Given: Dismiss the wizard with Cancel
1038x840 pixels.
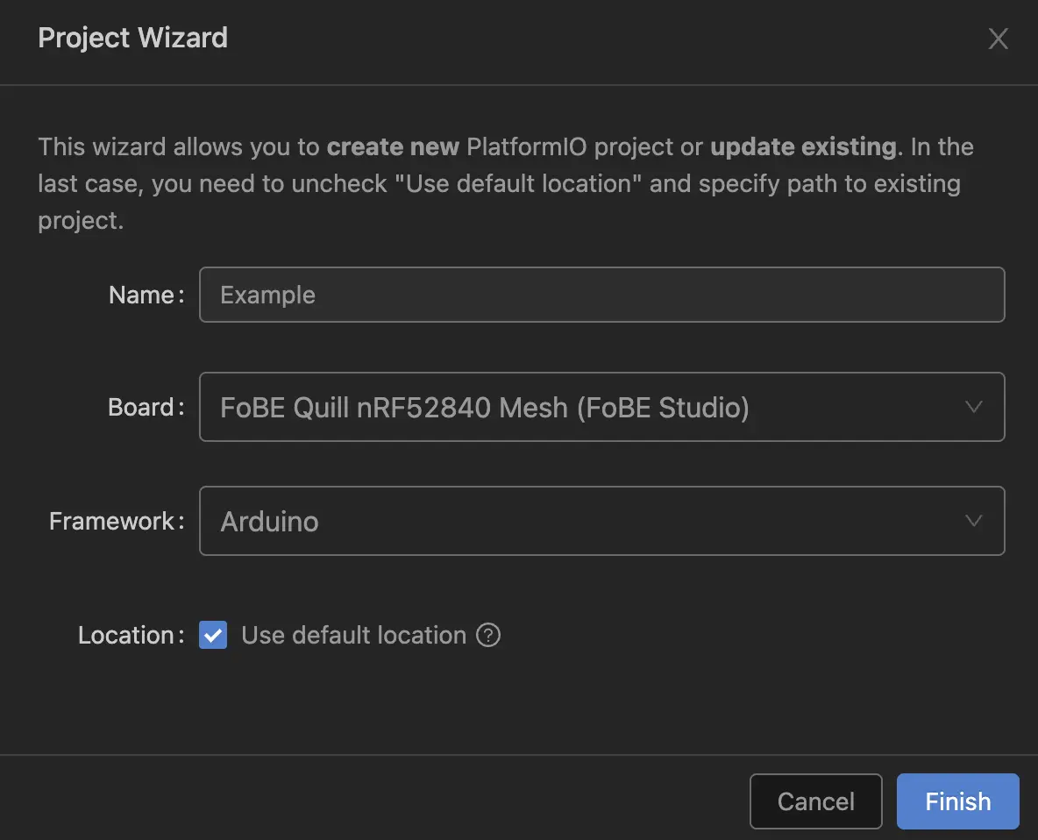Looking at the screenshot, I should coord(815,801).
